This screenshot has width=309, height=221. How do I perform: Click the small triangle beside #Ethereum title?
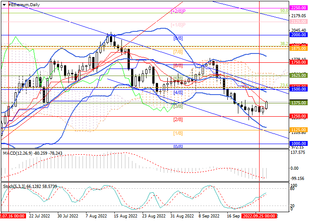pos(3,4)
